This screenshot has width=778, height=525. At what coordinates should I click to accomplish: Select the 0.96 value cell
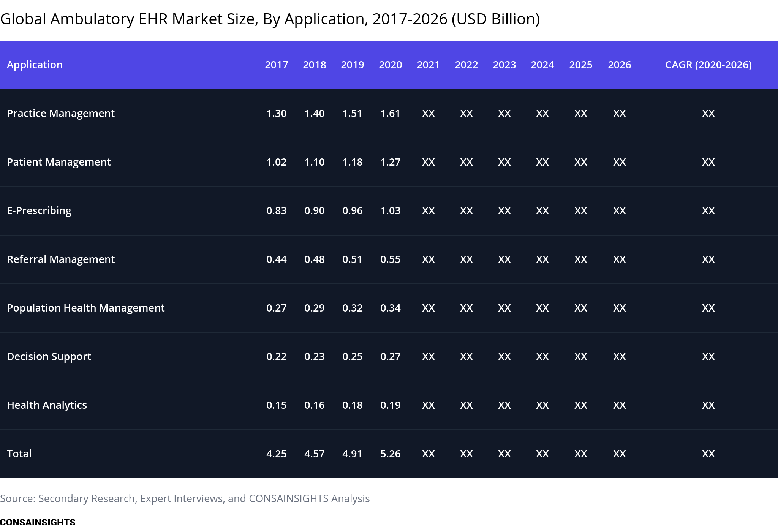click(x=353, y=211)
